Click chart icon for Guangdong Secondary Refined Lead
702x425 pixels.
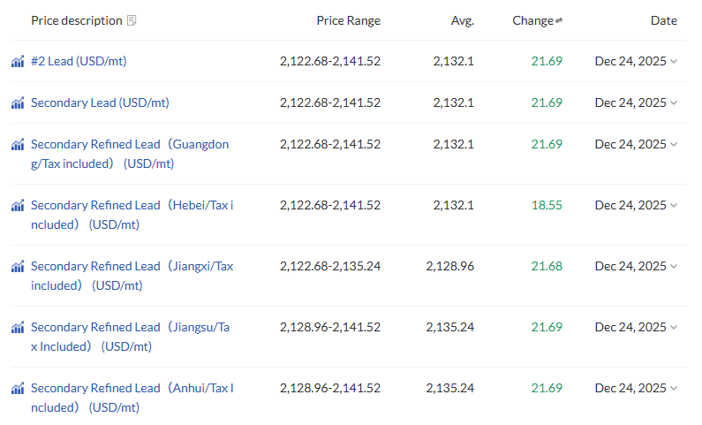click(18, 145)
